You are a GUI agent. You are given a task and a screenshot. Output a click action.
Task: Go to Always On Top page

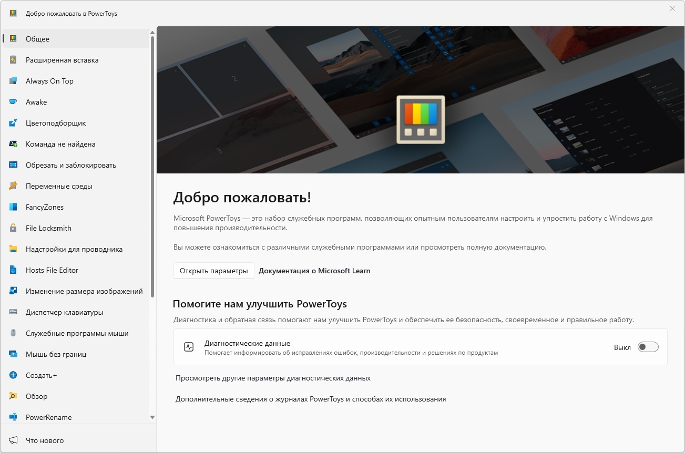[76, 81]
